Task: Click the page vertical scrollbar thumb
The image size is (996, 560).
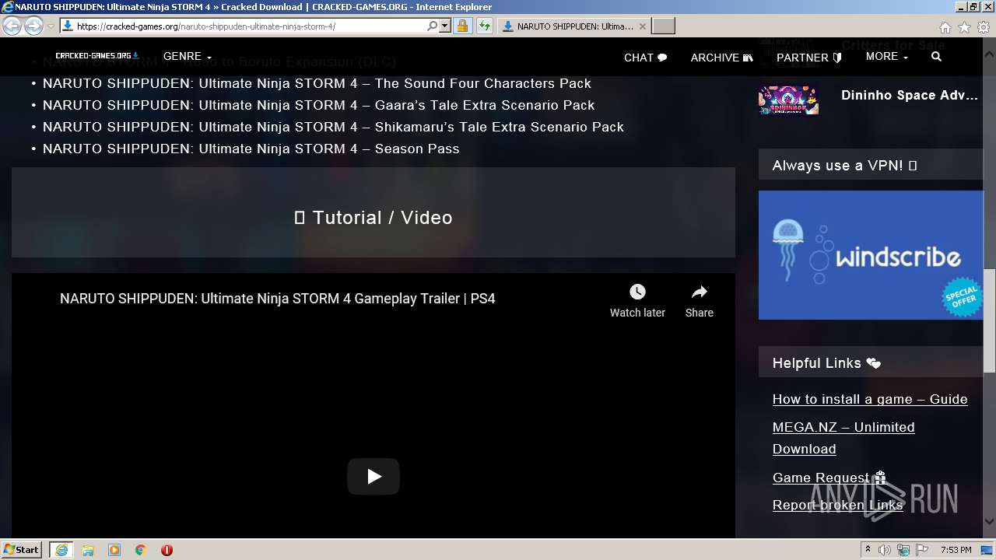Action: coord(989,320)
